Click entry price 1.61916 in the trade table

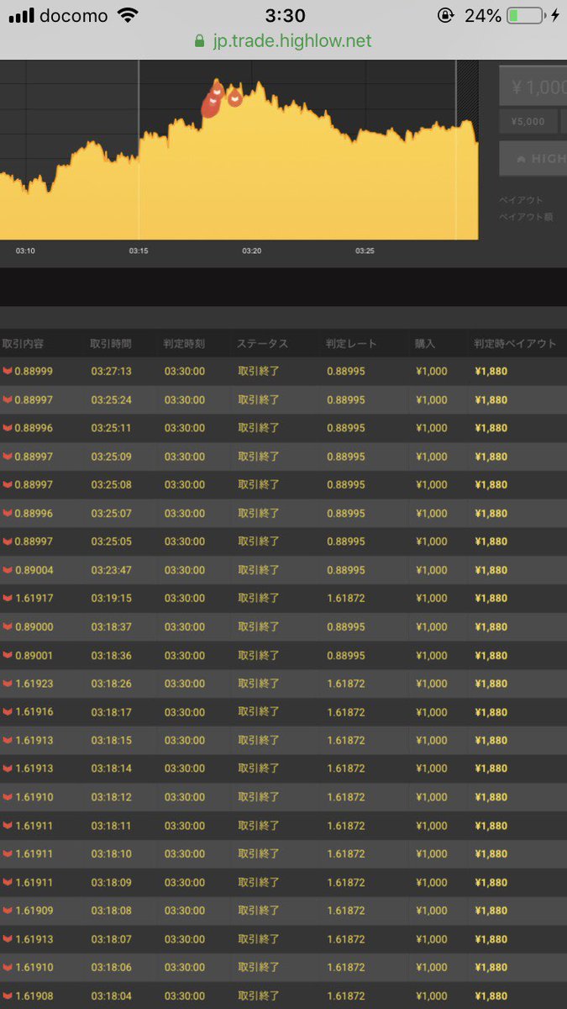click(x=34, y=712)
